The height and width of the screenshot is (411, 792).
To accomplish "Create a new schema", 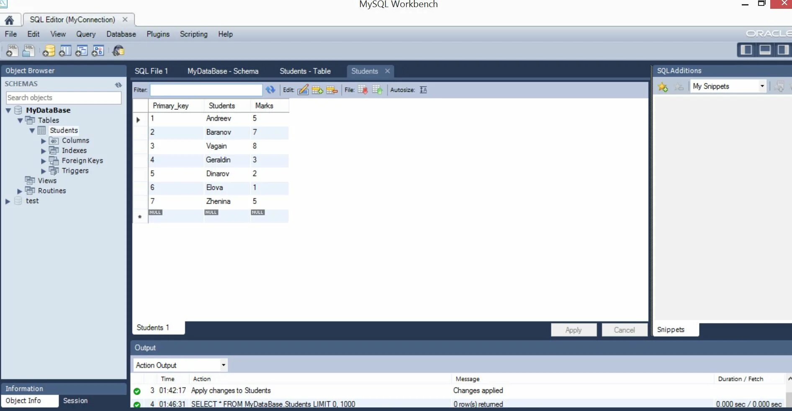I will pyautogui.click(x=49, y=51).
